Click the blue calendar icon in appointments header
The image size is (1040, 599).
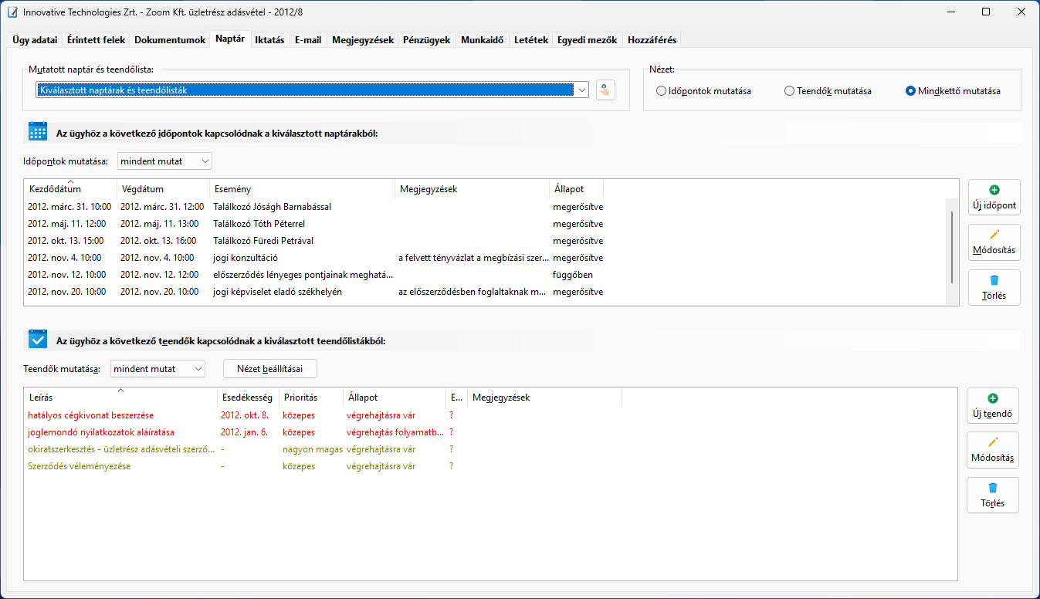[x=38, y=132]
